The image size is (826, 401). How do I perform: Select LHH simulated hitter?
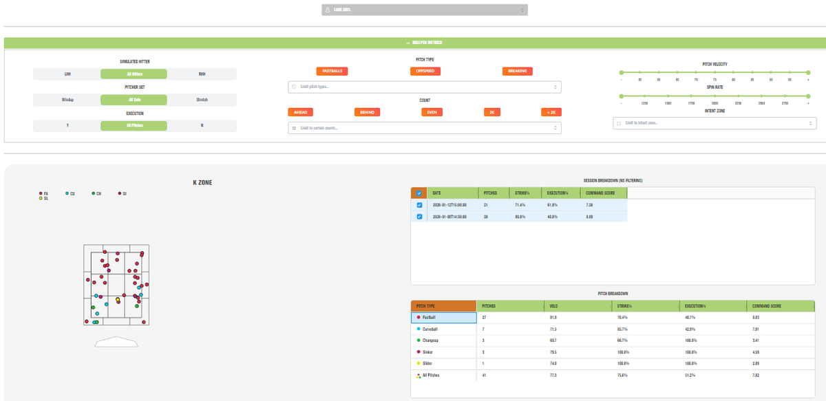[x=67, y=74]
